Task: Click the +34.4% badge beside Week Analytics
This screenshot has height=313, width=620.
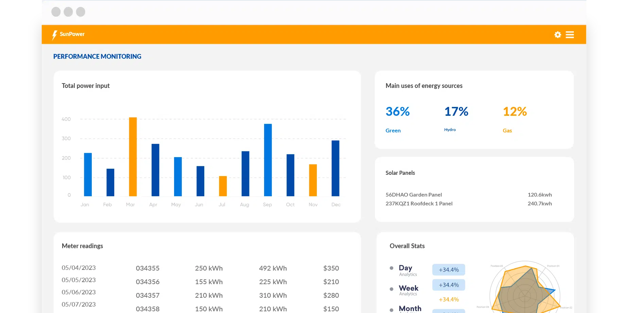Action: 448,285
